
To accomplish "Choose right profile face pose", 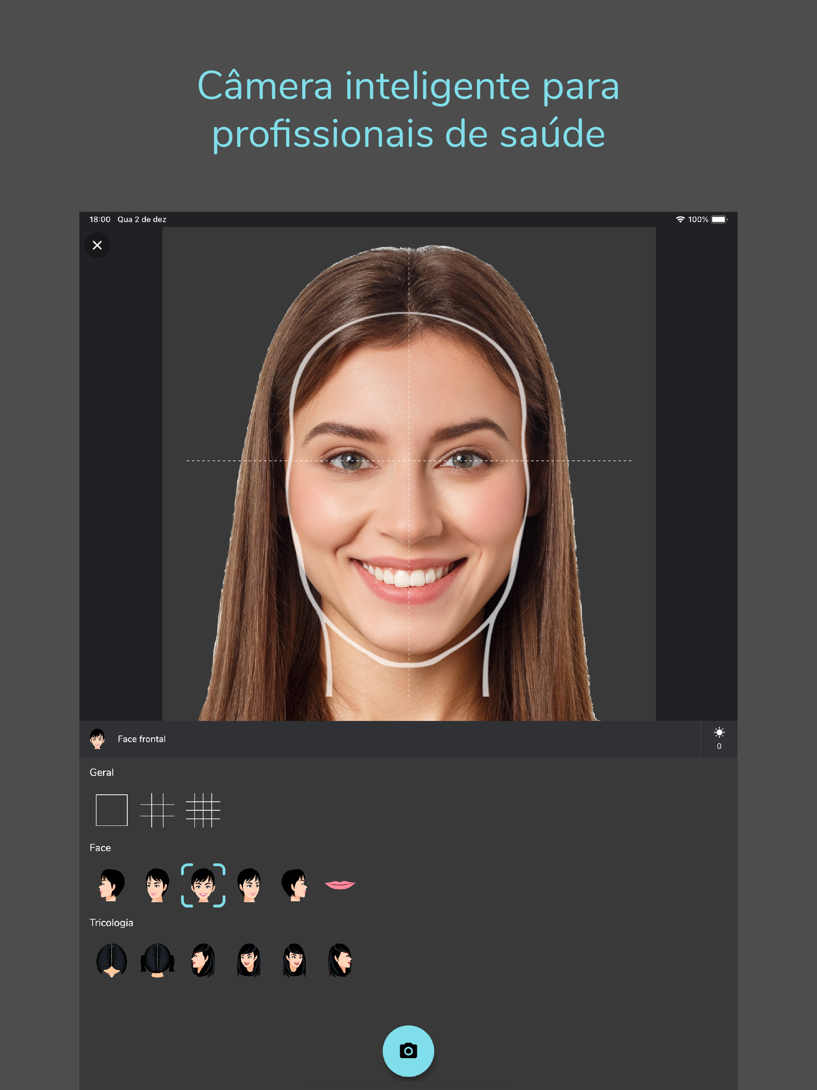I will click(x=295, y=885).
